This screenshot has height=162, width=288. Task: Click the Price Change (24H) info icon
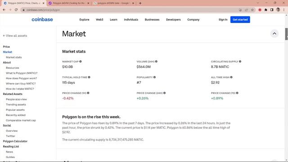tap(165, 93)
